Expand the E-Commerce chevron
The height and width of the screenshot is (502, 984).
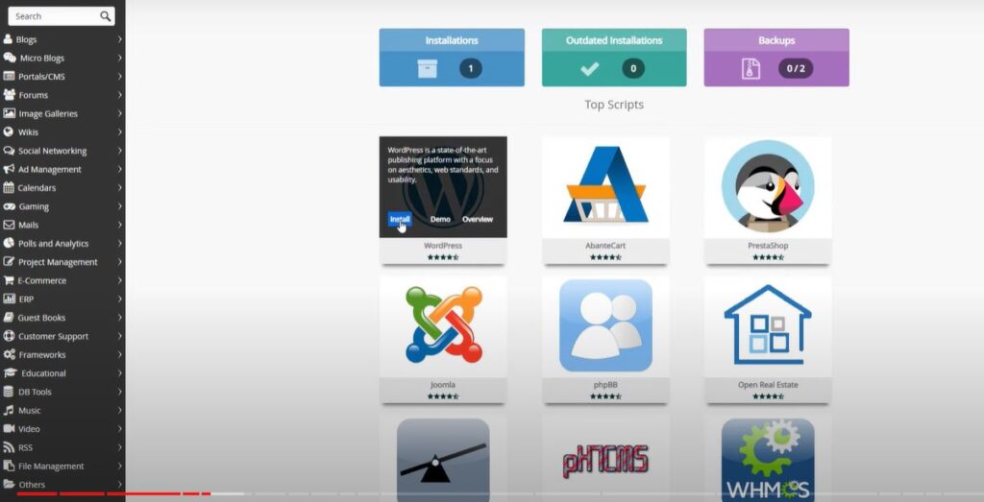(x=119, y=280)
